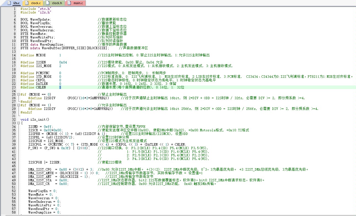The width and height of the screenshot is (356, 216).
Task: Click the comment //数据更新标志位 on line 4
Action: pos(112,19)
